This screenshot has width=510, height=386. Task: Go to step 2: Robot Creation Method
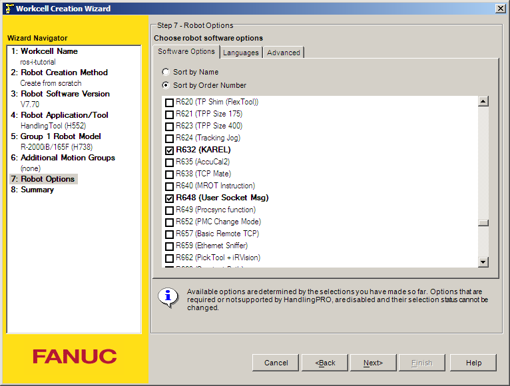pos(59,72)
